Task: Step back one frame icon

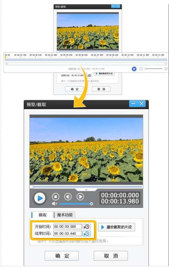Action: (x=68, y=197)
